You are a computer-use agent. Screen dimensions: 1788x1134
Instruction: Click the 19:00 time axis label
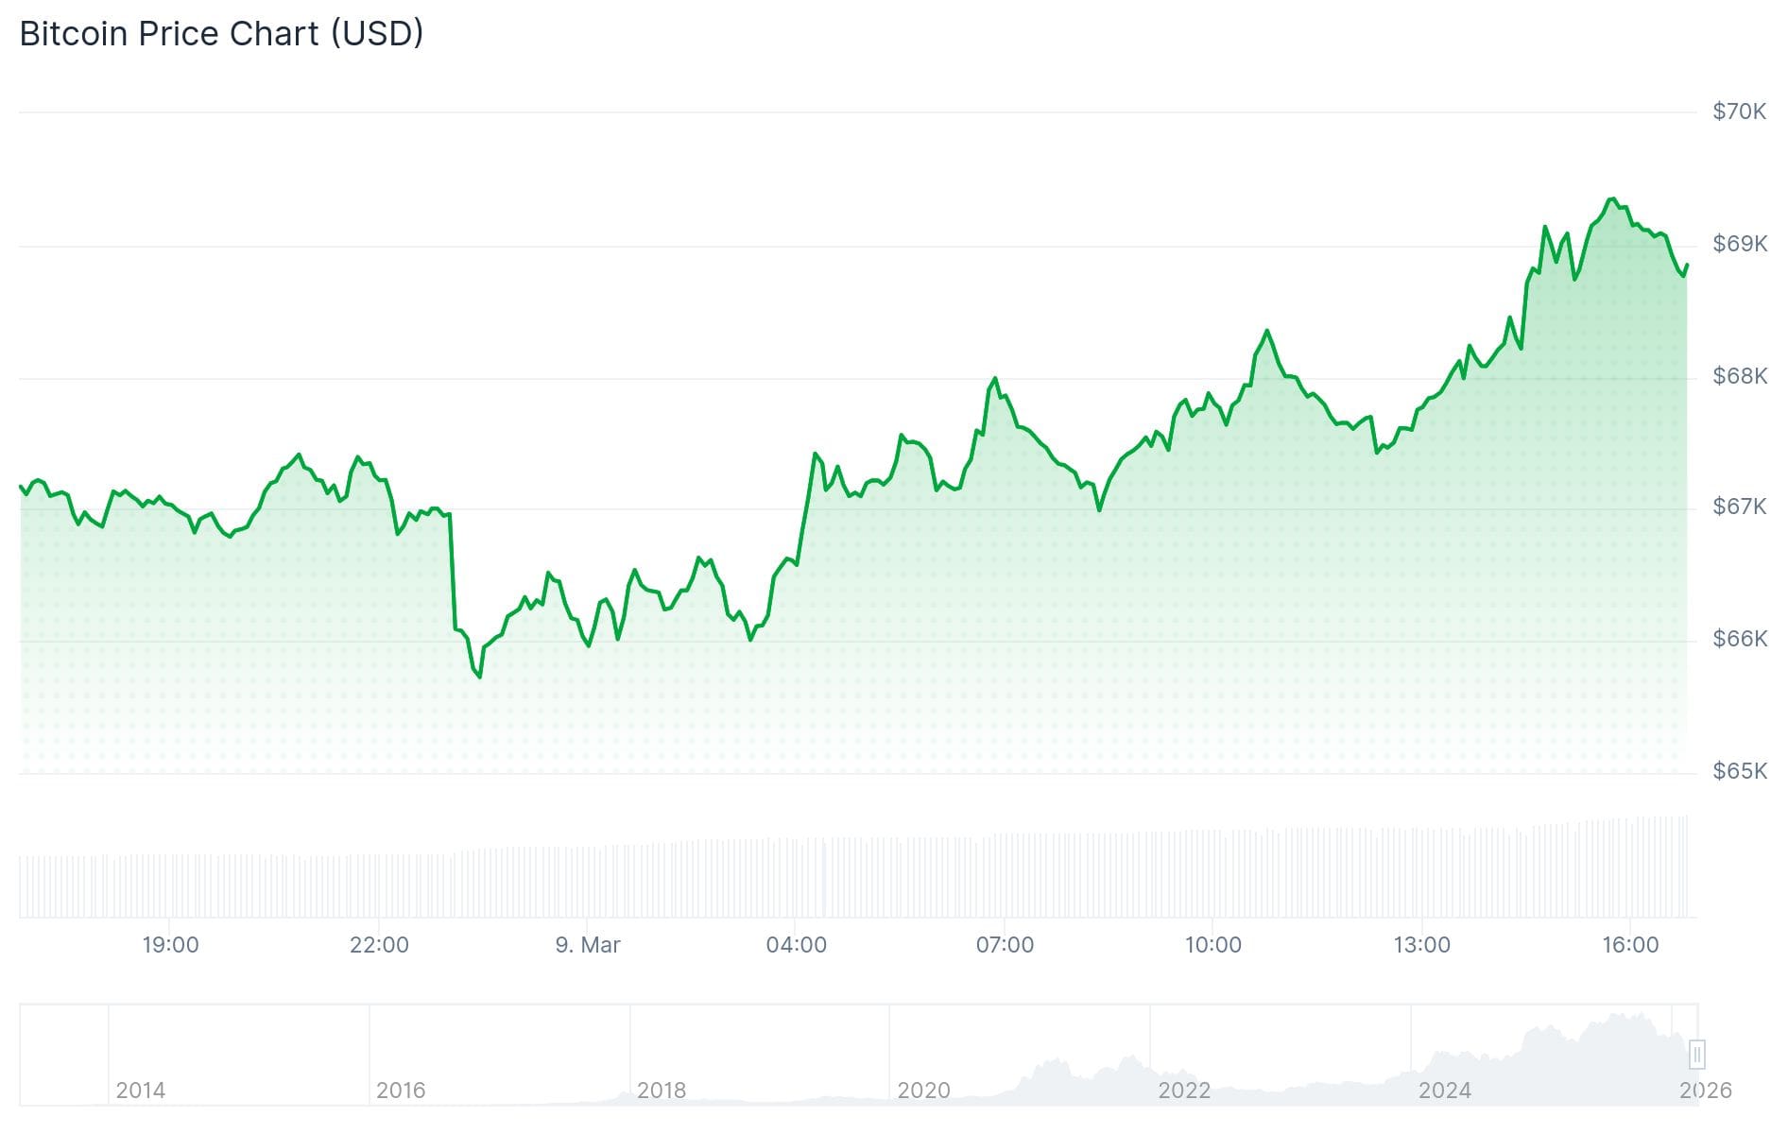click(170, 945)
